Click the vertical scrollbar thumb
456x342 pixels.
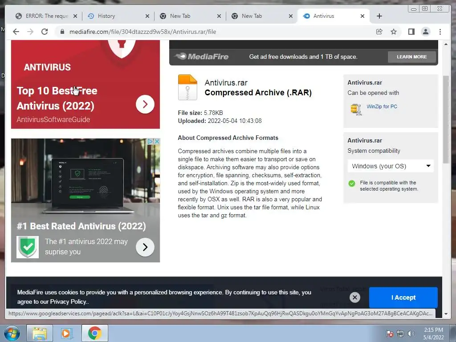click(x=446, y=119)
